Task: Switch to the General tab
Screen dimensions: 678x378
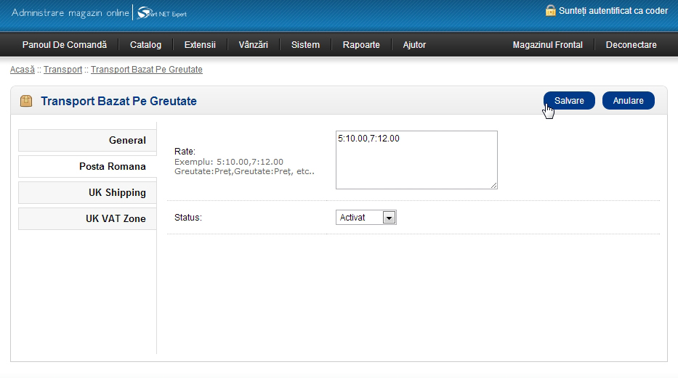Action: point(87,141)
